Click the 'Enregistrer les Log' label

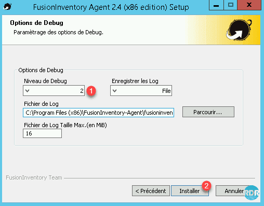coord(135,81)
